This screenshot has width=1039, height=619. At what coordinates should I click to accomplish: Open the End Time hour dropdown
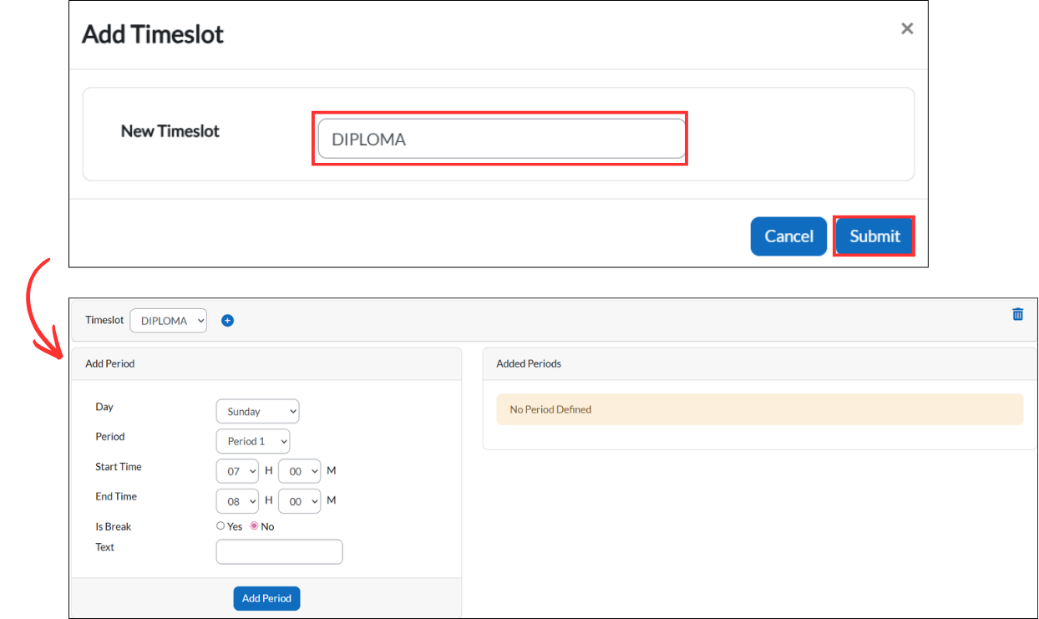(x=239, y=500)
